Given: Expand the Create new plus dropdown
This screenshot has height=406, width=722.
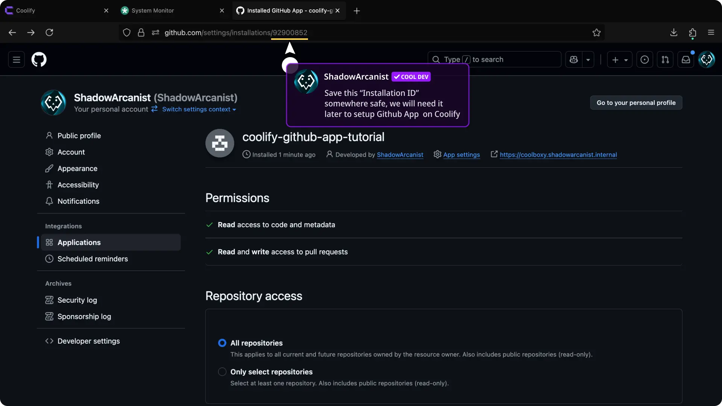Looking at the screenshot, I should point(619,59).
